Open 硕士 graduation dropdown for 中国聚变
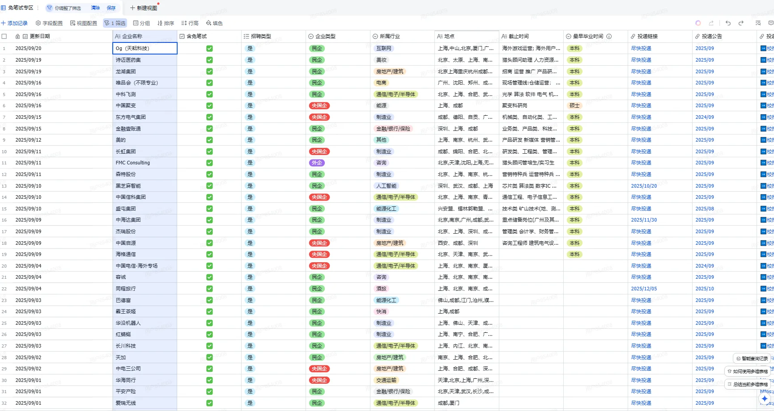The height and width of the screenshot is (411, 774). tap(574, 106)
